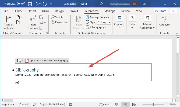Viewport: 180px width, 107px height.
Task: Open the Researcher tool
Action: (x=59, y=22)
